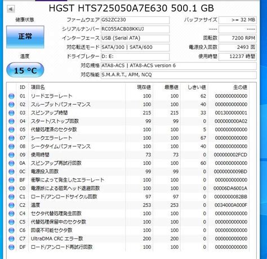Click status icon of row DF ロード/アンロード再試行回数
The height and width of the screenshot is (259, 267).
pyautogui.click(x=11, y=247)
